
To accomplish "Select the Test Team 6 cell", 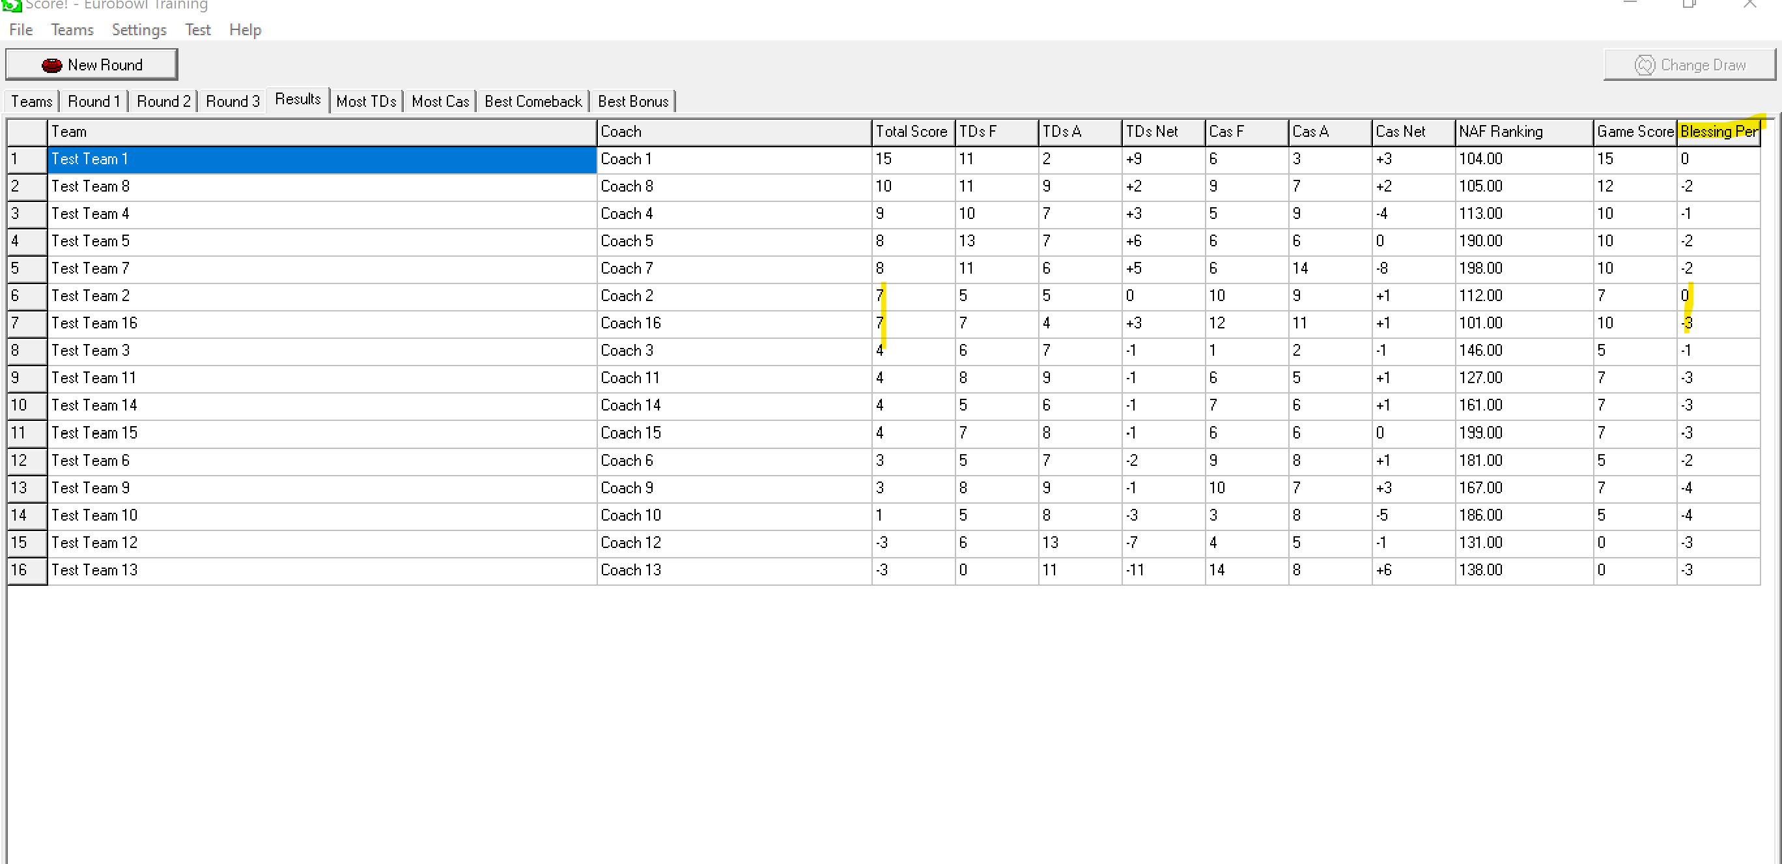I will coord(322,461).
